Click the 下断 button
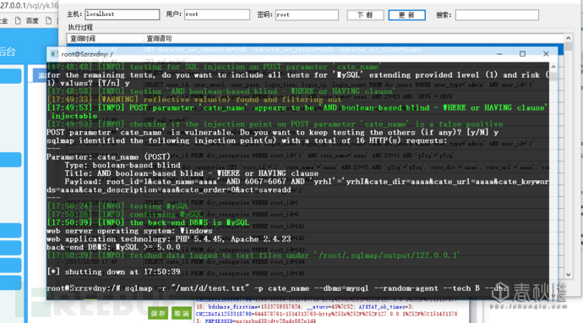 pos(365,15)
